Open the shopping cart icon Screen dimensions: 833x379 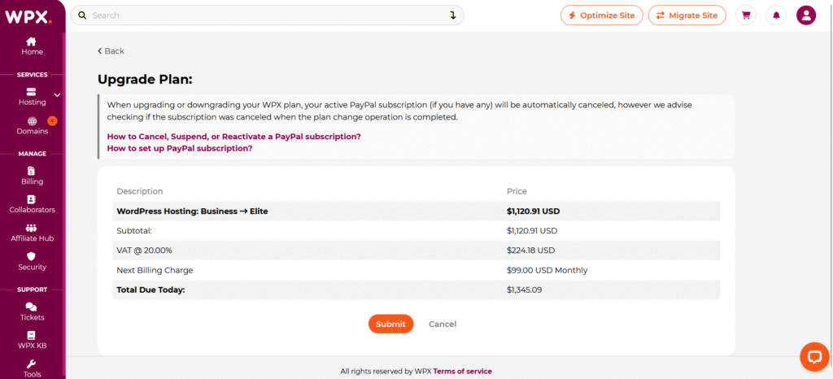point(746,15)
